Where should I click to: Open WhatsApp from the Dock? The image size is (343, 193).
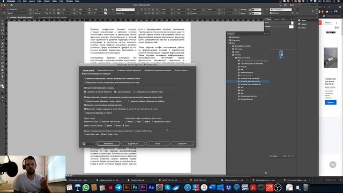[x=86, y=188]
